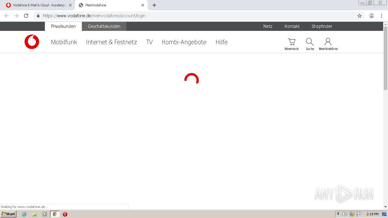The image size is (388, 218).
Task: Click the network tray icon
Action: click(352, 214)
